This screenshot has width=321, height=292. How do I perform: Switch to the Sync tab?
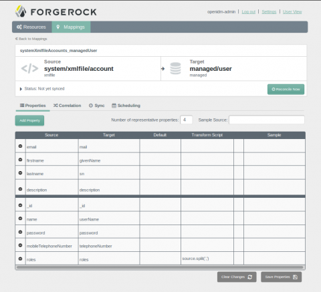coord(97,106)
